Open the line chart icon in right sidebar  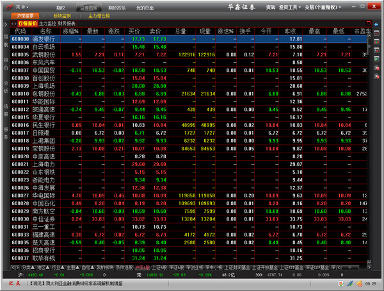point(377,33)
